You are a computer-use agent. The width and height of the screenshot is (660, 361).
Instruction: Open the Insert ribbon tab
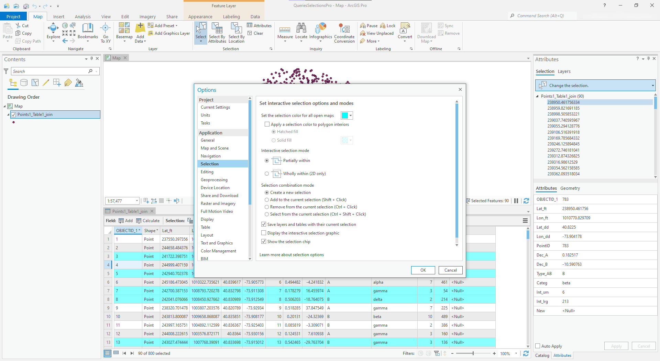(x=58, y=17)
